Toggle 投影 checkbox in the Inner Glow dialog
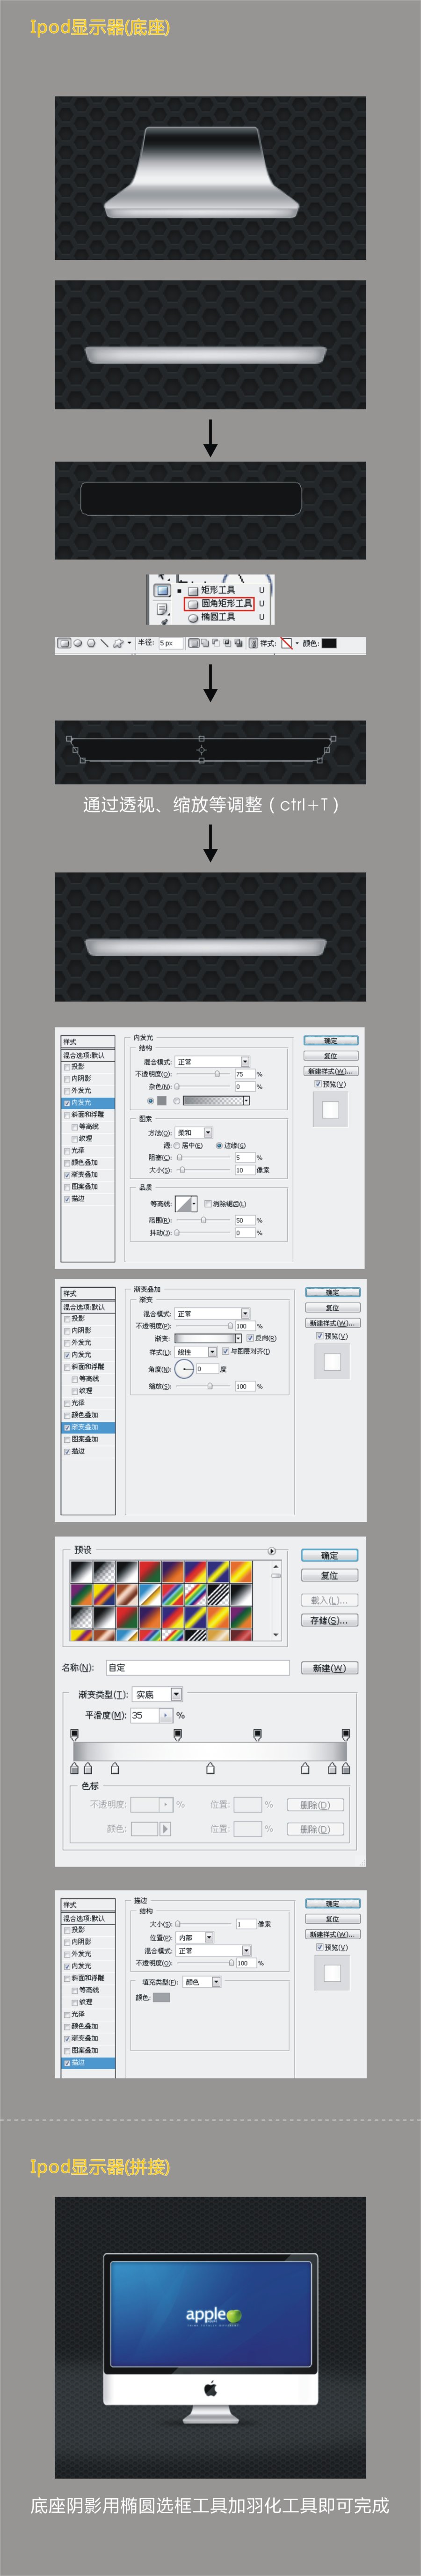The width and height of the screenshot is (421, 2576). tap(67, 1067)
